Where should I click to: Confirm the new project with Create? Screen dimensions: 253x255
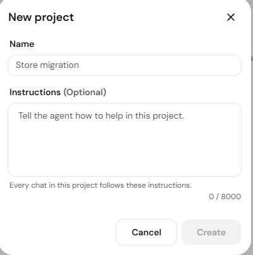click(211, 232)
